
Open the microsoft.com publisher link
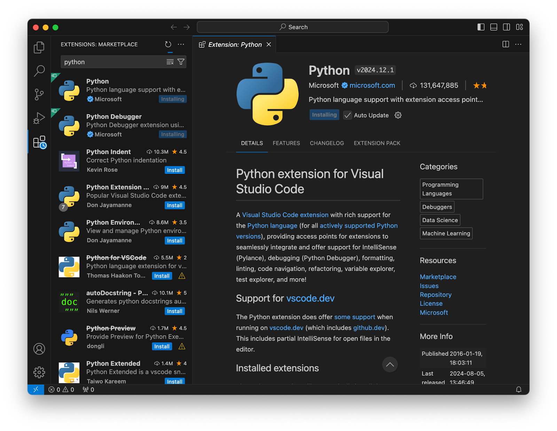pos(372,85)
